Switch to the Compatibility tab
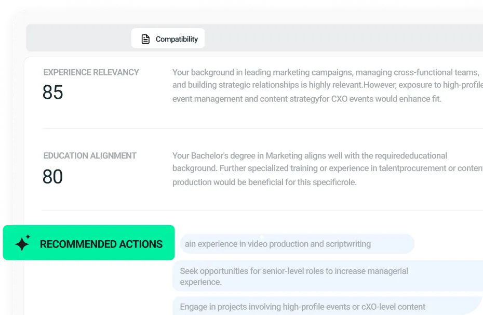 (x=168, y=38)
